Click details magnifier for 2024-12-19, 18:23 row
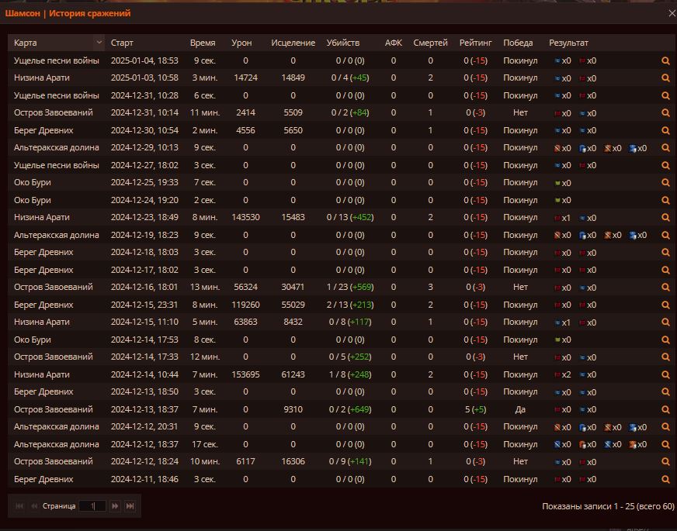The image size is (677, 531). (665, 236)
